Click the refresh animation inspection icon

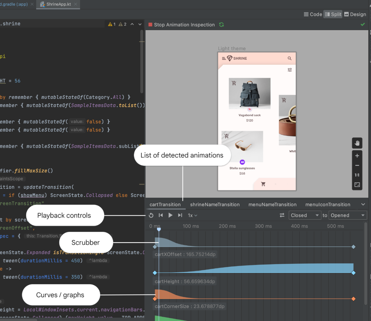click(221, 25)
